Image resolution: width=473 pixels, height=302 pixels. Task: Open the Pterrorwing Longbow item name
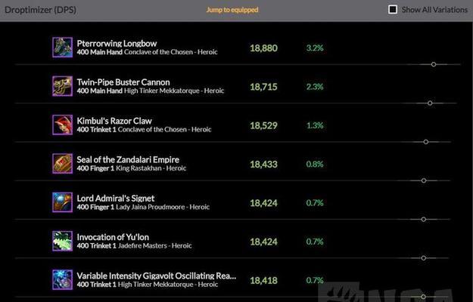[117, 44]
